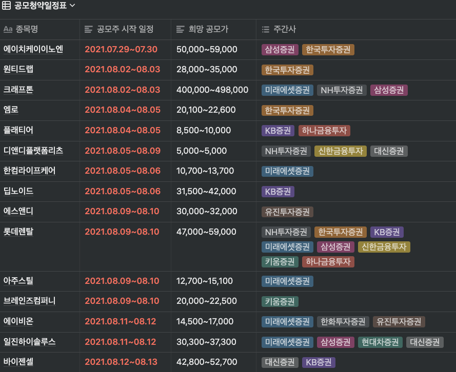Screen dimensions: 456x372
Task: Open the 아주스틸 page
Action: pos(18,280)
